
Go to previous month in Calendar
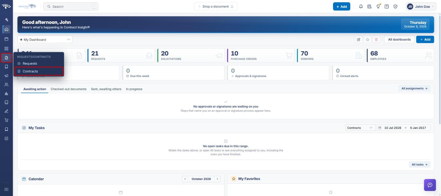coord(185,179)
